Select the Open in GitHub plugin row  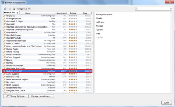click(x=47, y=43)
